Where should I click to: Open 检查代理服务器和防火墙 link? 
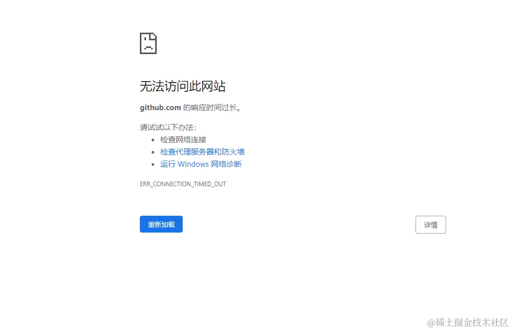point(202,151)
